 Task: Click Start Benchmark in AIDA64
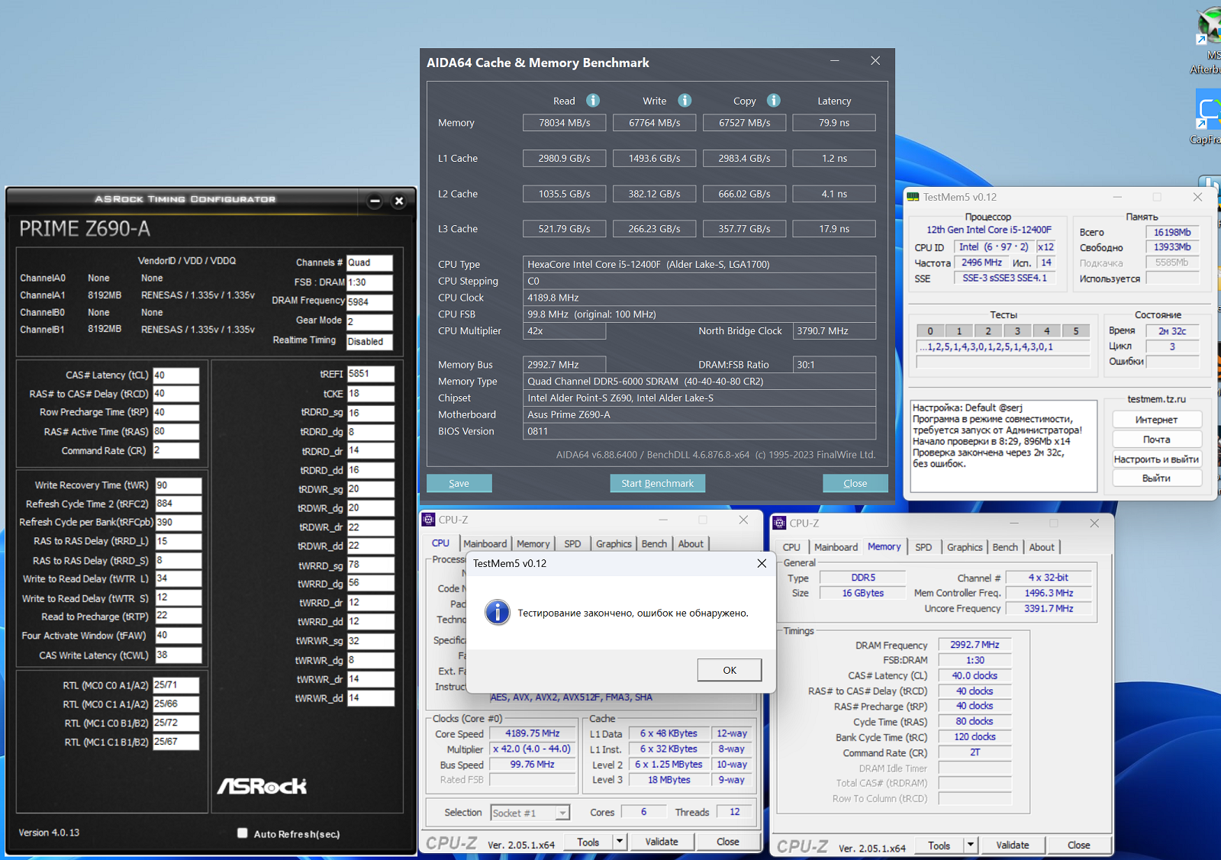658,483
